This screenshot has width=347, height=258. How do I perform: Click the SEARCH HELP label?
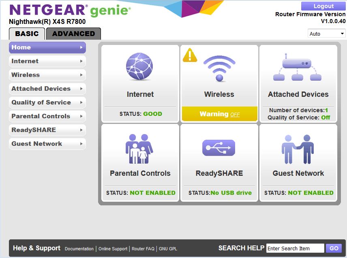tap(241, 248)
